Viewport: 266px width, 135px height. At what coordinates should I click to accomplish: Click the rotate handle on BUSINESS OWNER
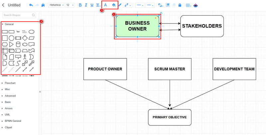(161, 13)
